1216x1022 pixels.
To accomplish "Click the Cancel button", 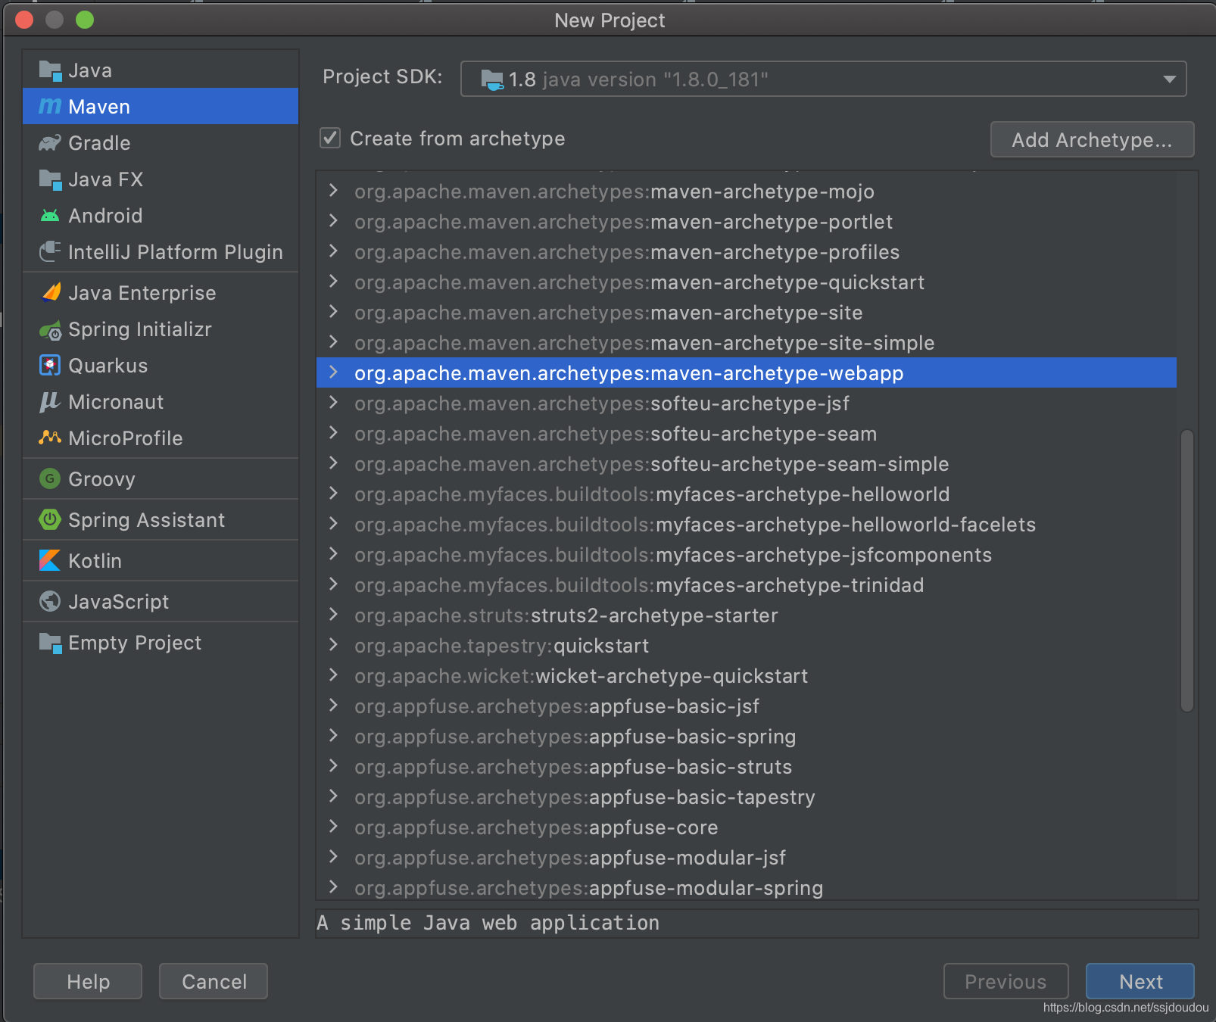I will coord(214,981).
